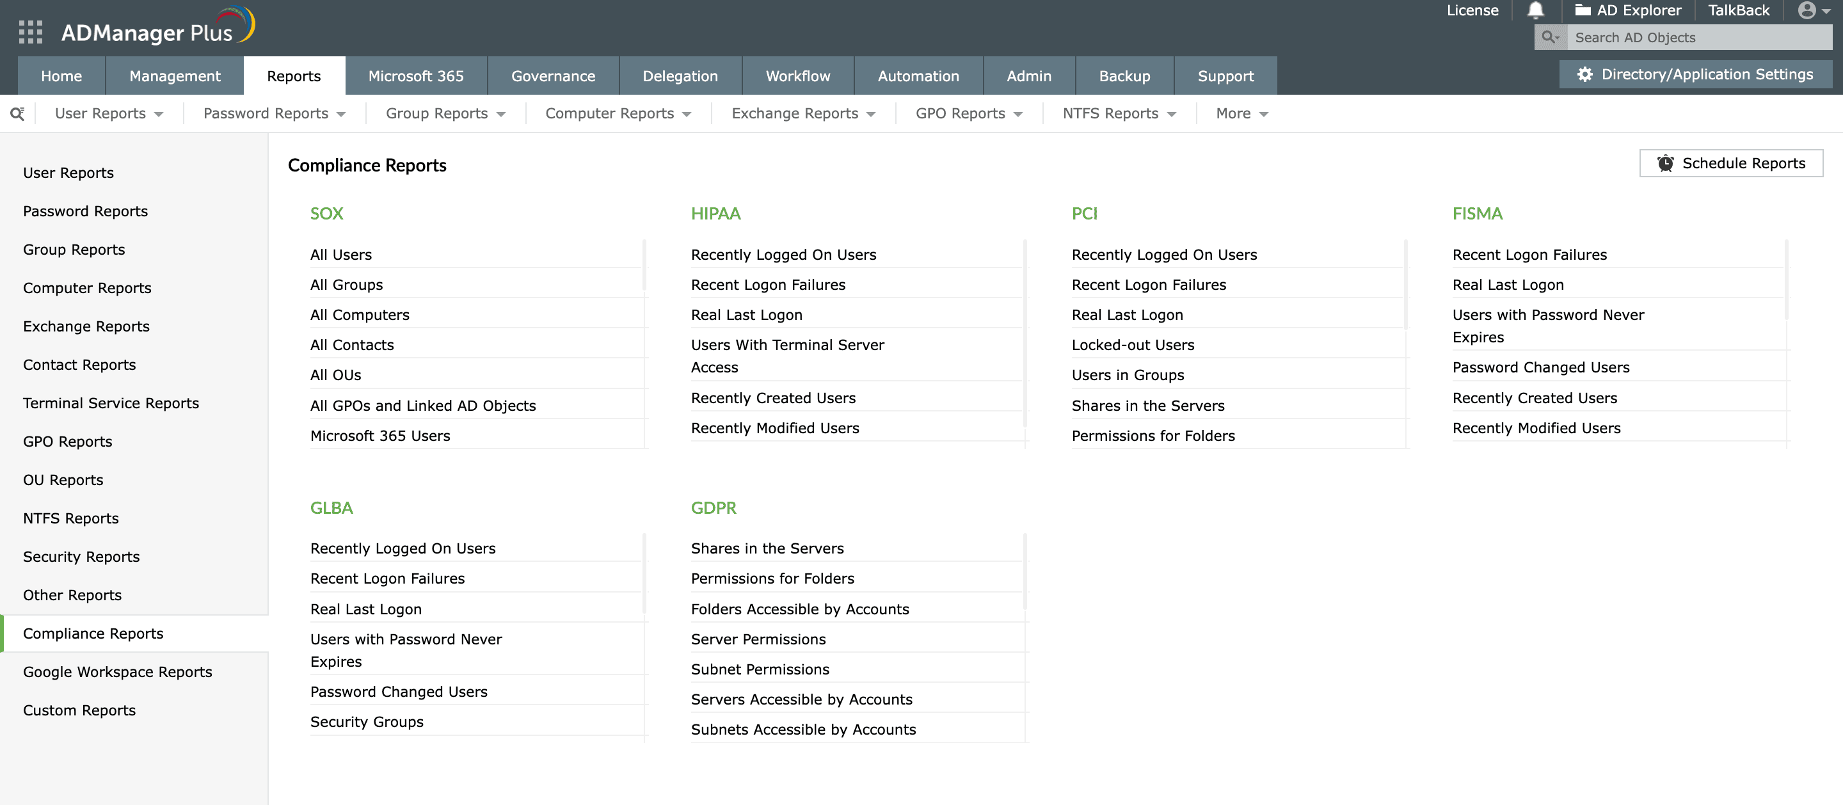The height and width of the screenshot is (805, 1843).
Task: Open the apps grid launcher icon
Action: [30, 32]
